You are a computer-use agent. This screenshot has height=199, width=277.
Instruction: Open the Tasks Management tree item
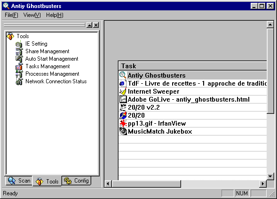pos(47,66)
